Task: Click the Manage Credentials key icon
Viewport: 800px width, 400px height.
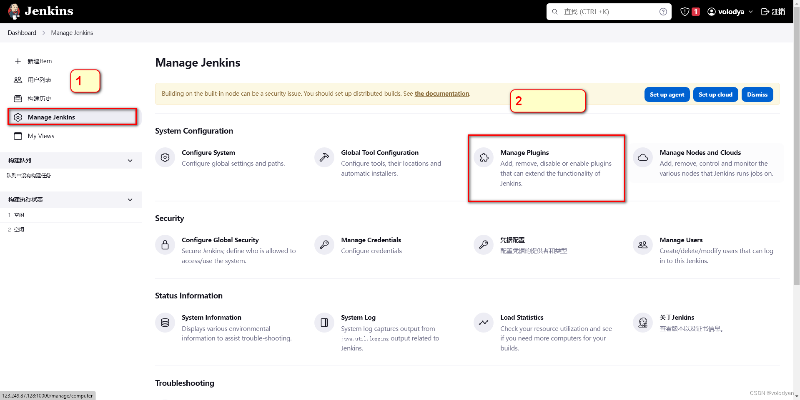Action: click(324, 245)
